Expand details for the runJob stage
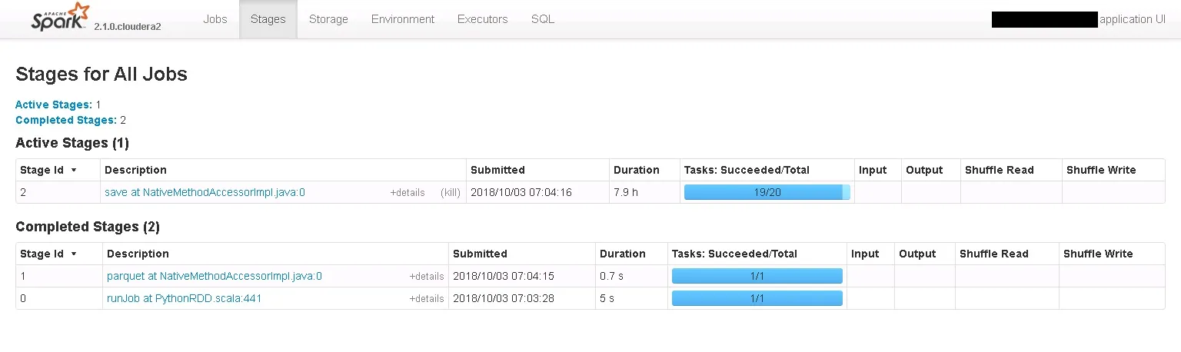Image resolution: width=1181 pixels, height=352 pixels. pyautogui.click(x=427, y=299)
